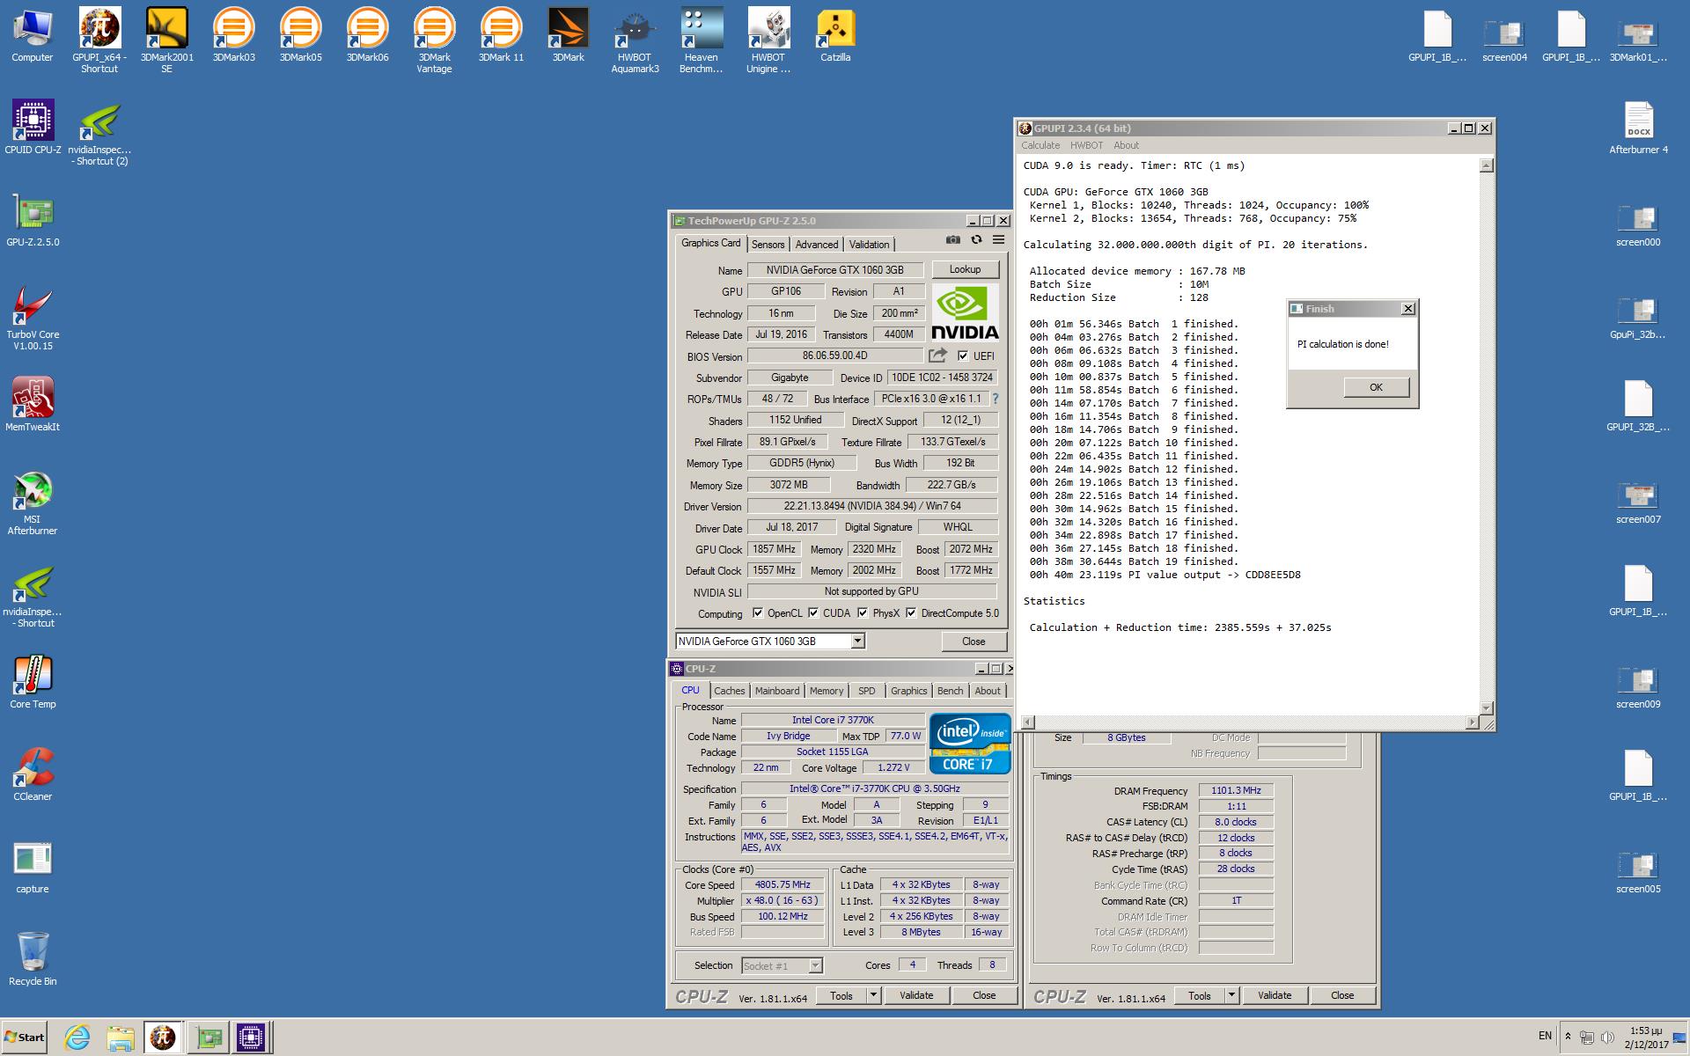Click OK in the Finish dialog

tap(1376, 387)
